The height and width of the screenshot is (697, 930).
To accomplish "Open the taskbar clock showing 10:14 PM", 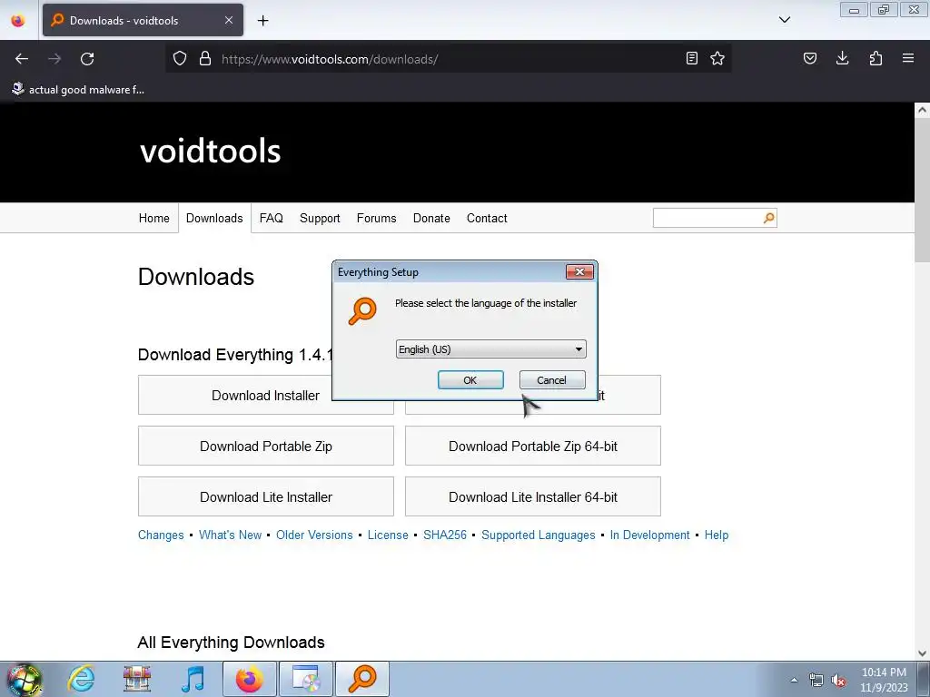I will click(884, 680).
